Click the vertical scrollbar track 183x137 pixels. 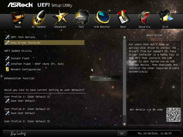(x=124, y=81)
